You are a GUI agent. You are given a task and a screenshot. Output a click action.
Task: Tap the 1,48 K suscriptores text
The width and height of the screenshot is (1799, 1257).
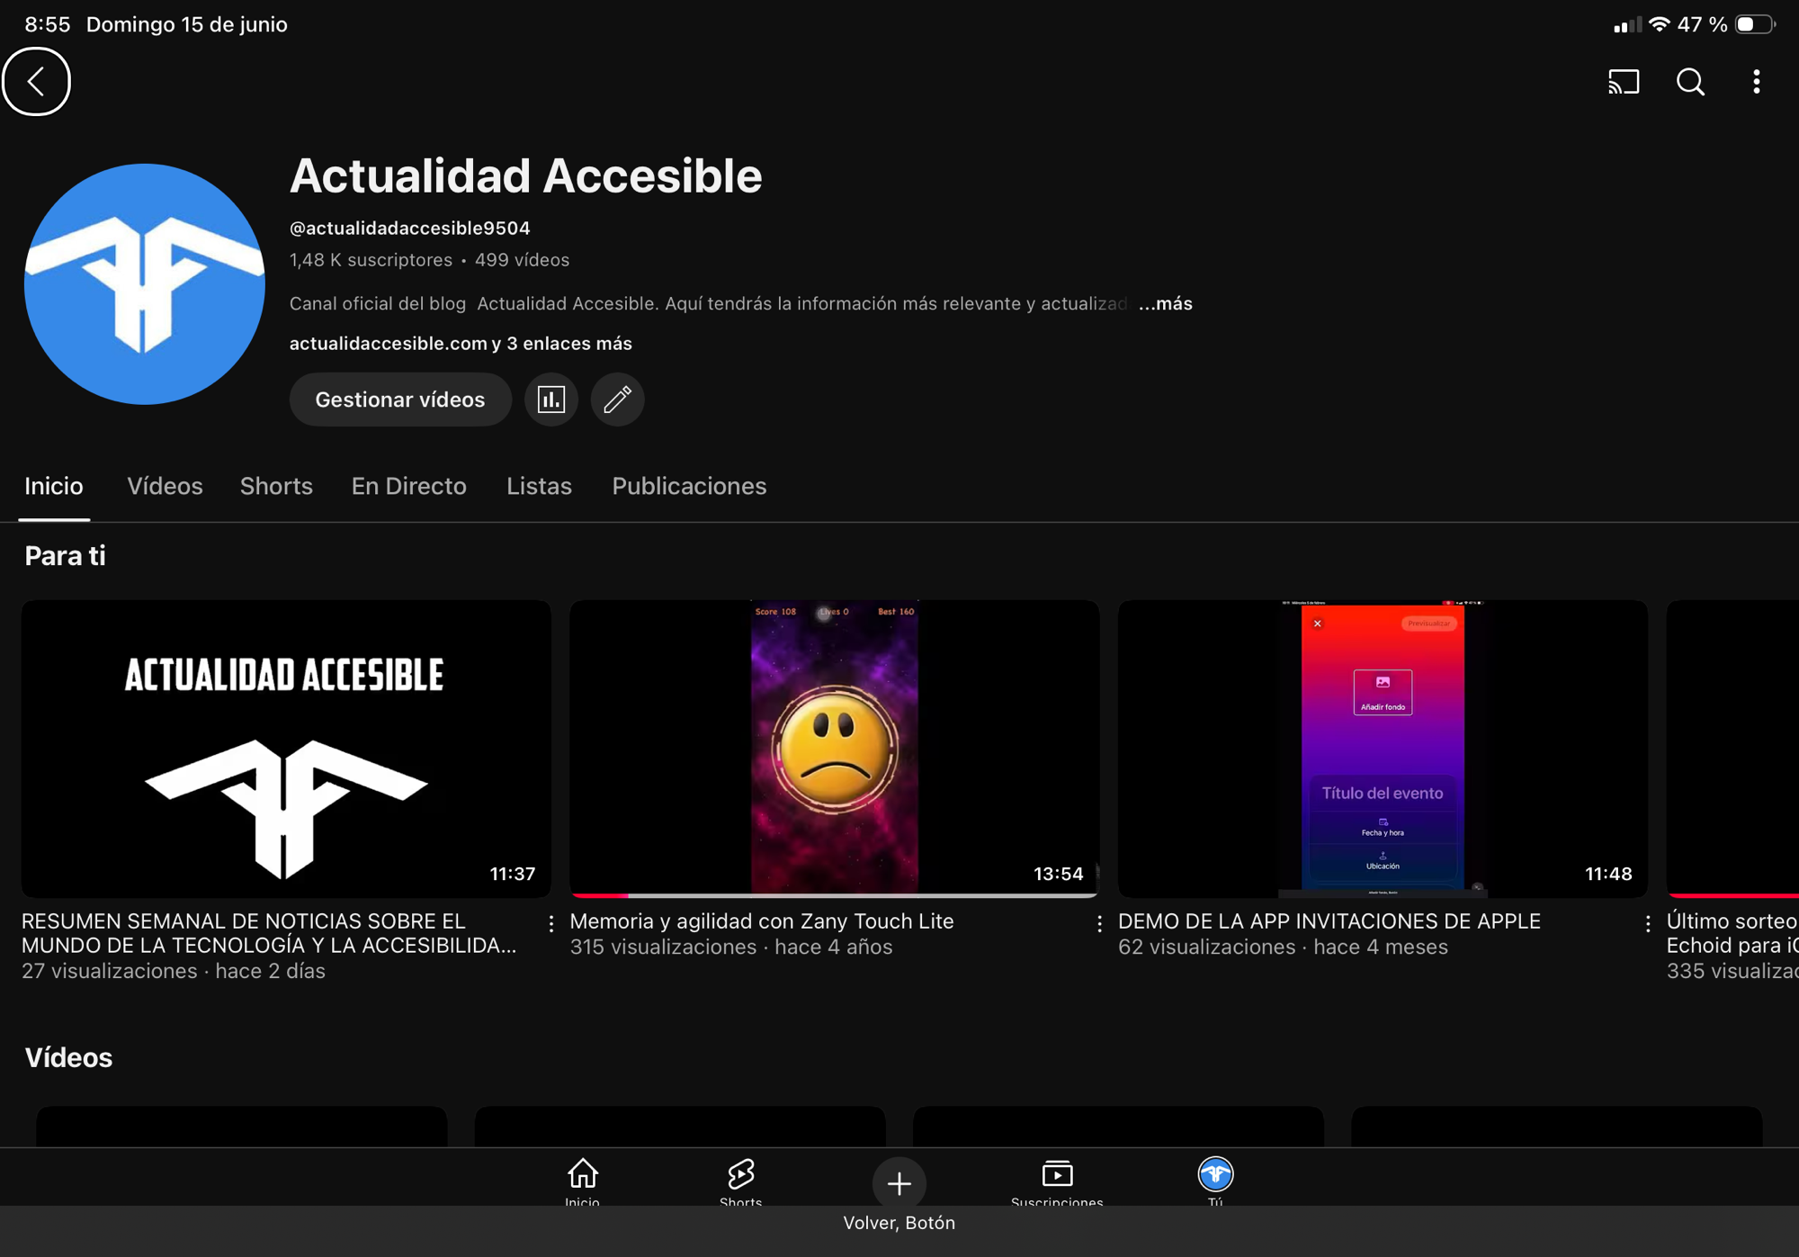[371, 260]
